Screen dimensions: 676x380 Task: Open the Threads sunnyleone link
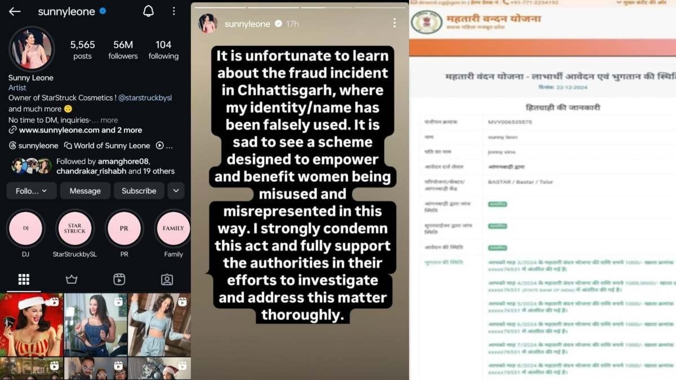[33, 145]
